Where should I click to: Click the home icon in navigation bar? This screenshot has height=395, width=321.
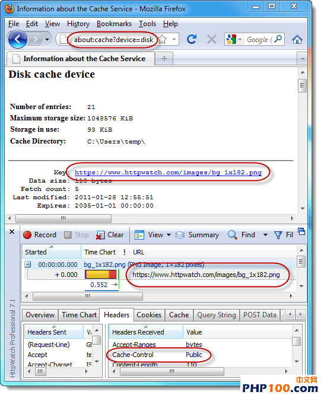[297, 39]
